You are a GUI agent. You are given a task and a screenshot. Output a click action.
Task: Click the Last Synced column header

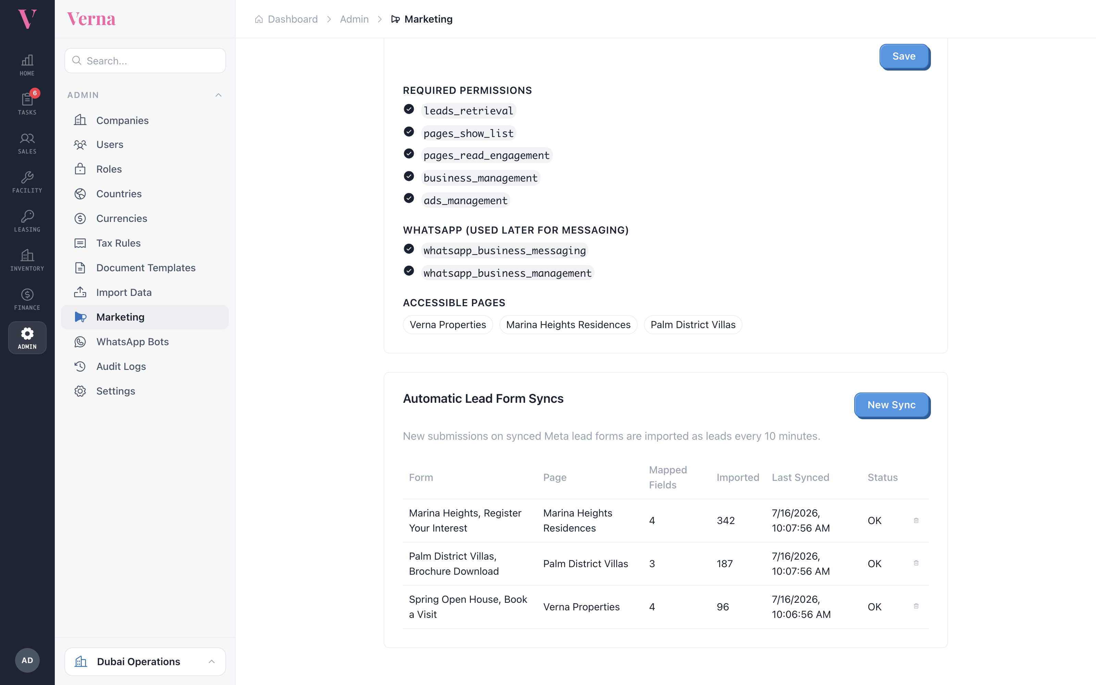pos(800,477)
